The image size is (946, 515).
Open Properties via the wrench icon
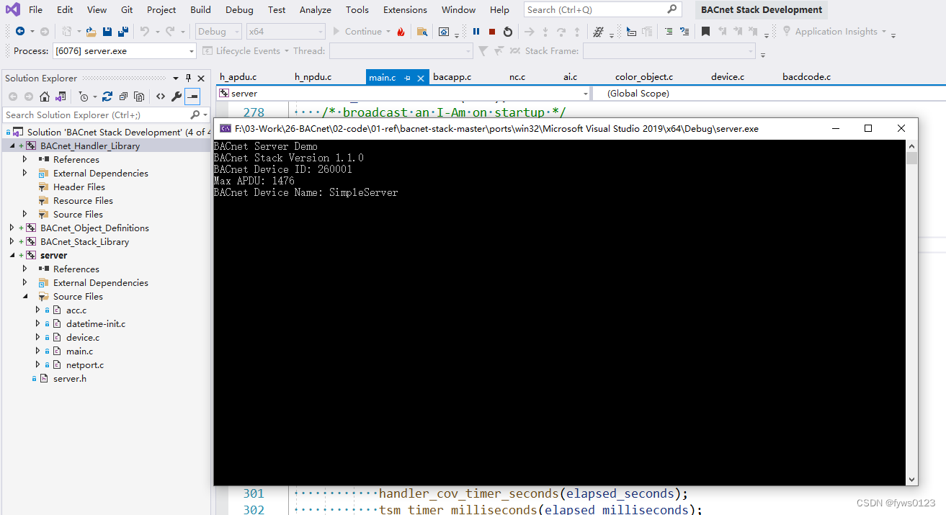click(177, 97)
